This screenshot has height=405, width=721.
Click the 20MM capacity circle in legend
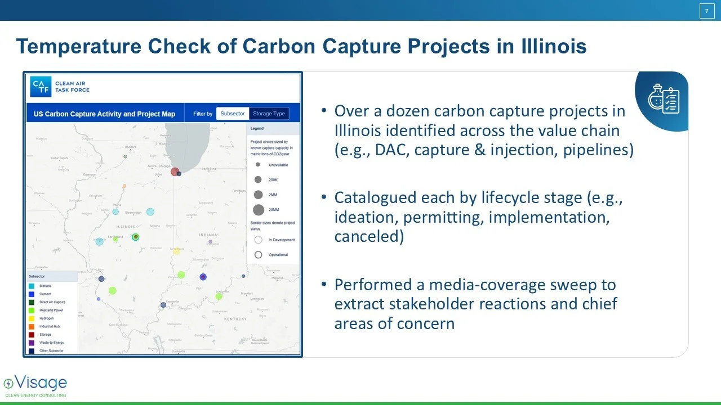point(258,210)
